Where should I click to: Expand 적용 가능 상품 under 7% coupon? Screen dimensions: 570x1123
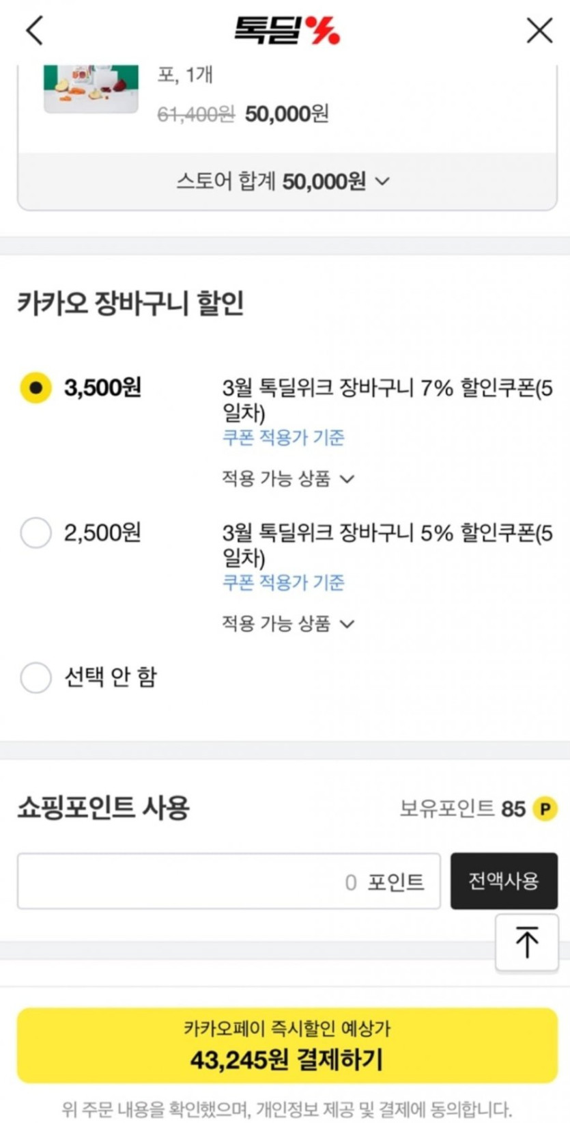tap(288, 478)
